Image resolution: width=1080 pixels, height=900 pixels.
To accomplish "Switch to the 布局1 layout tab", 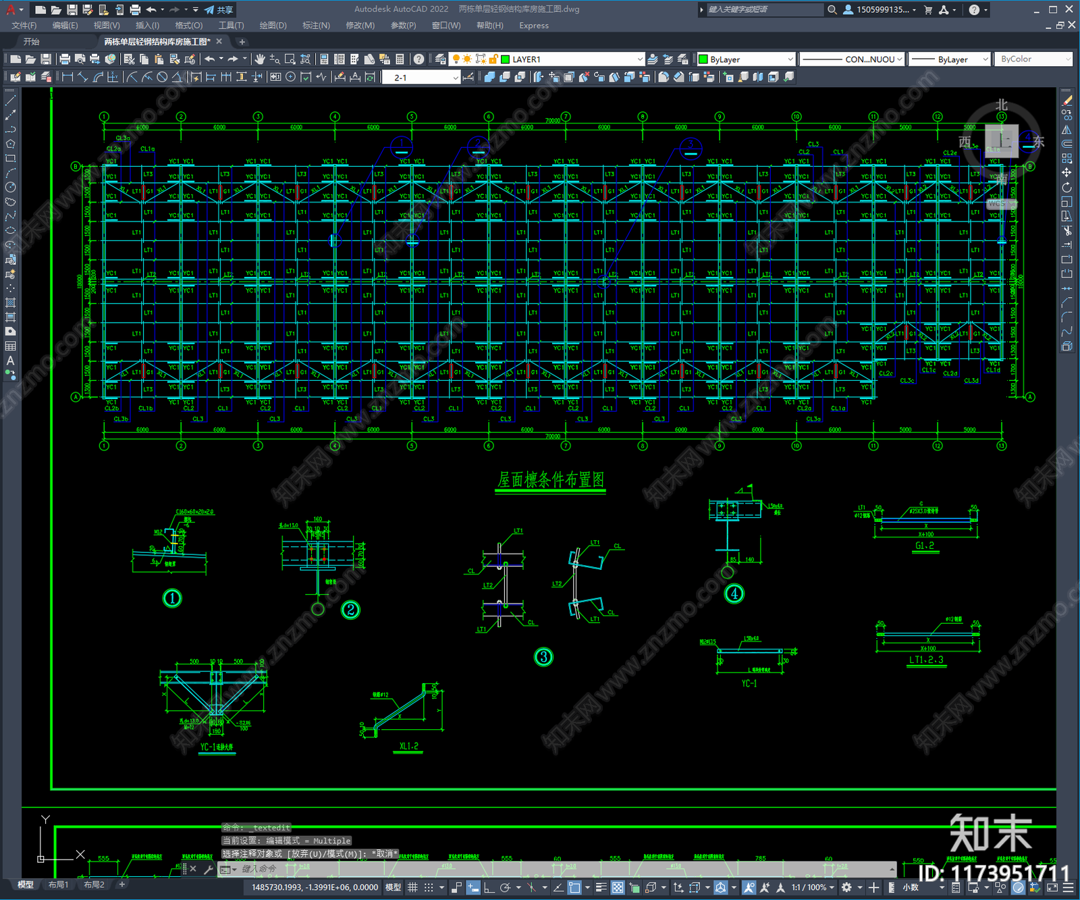I will coord(59,884).
